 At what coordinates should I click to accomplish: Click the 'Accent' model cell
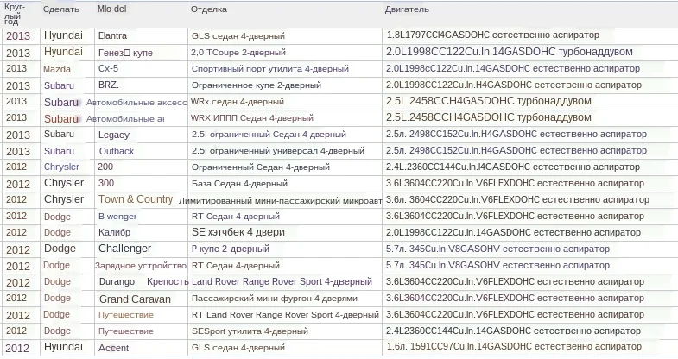pyautogui.click(x=113, y=348)
